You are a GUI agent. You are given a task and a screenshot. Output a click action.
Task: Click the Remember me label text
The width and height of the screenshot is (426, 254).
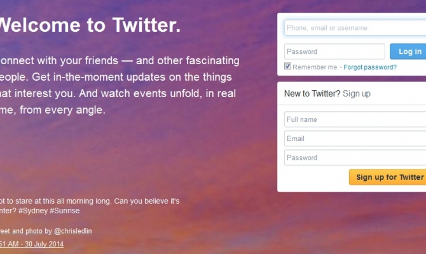tap(315, 67)
